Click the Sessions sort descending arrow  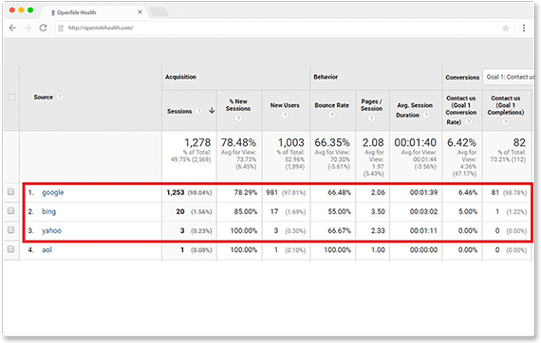(x=212, y=111)
